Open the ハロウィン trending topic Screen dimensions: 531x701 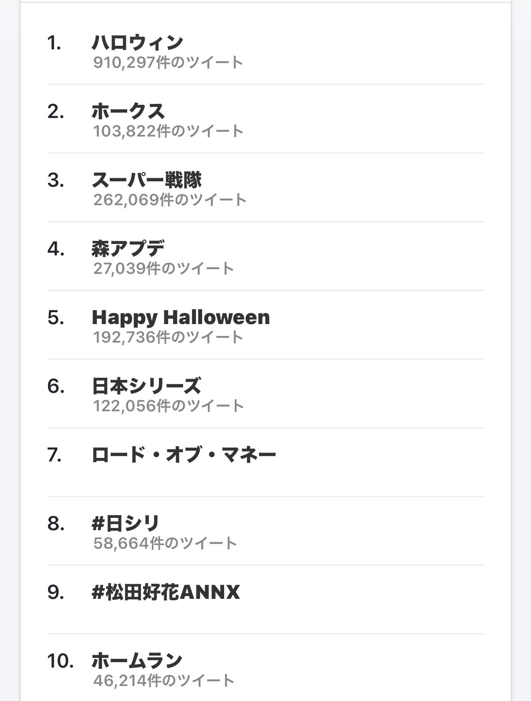pos(137,43)
